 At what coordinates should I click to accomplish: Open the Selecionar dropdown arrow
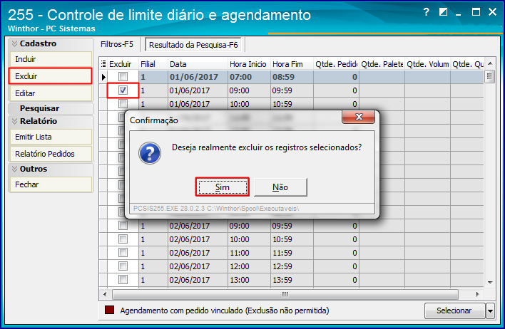coord(490,310)
